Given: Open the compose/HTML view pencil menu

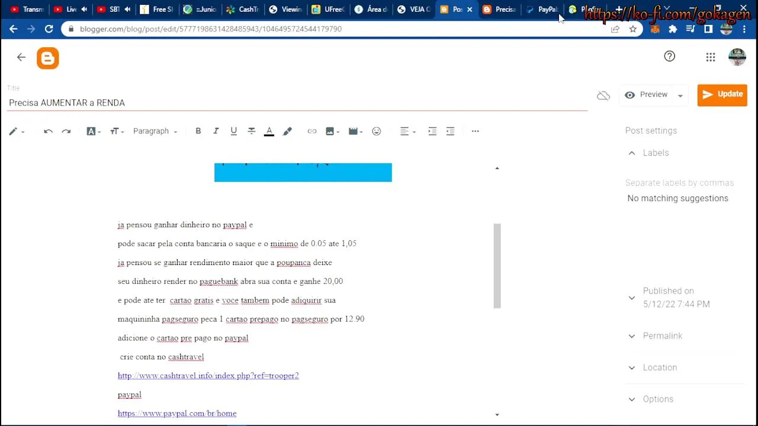Looking at the screenshot, I should [16, 131].
